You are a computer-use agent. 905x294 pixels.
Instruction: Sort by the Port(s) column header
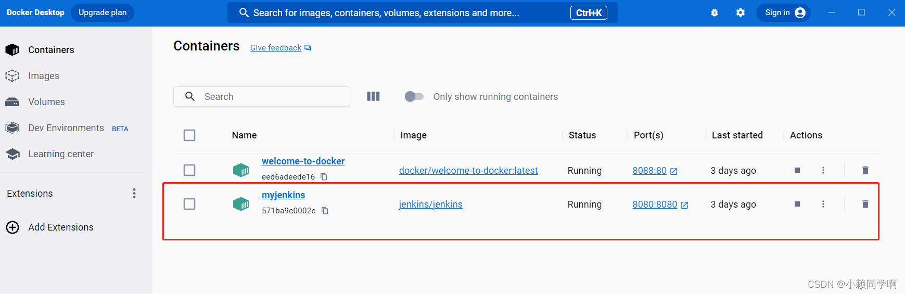coord(648,135)
